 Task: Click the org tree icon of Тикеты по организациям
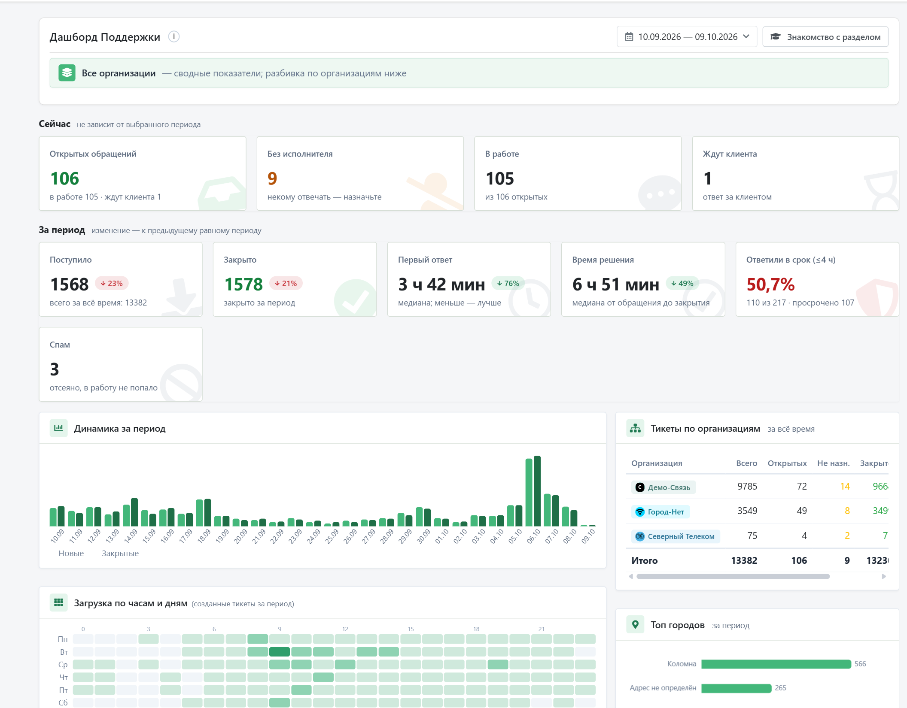click(x=635, y=428)
